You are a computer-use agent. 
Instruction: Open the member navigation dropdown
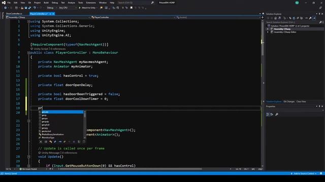tap(218, 18)
